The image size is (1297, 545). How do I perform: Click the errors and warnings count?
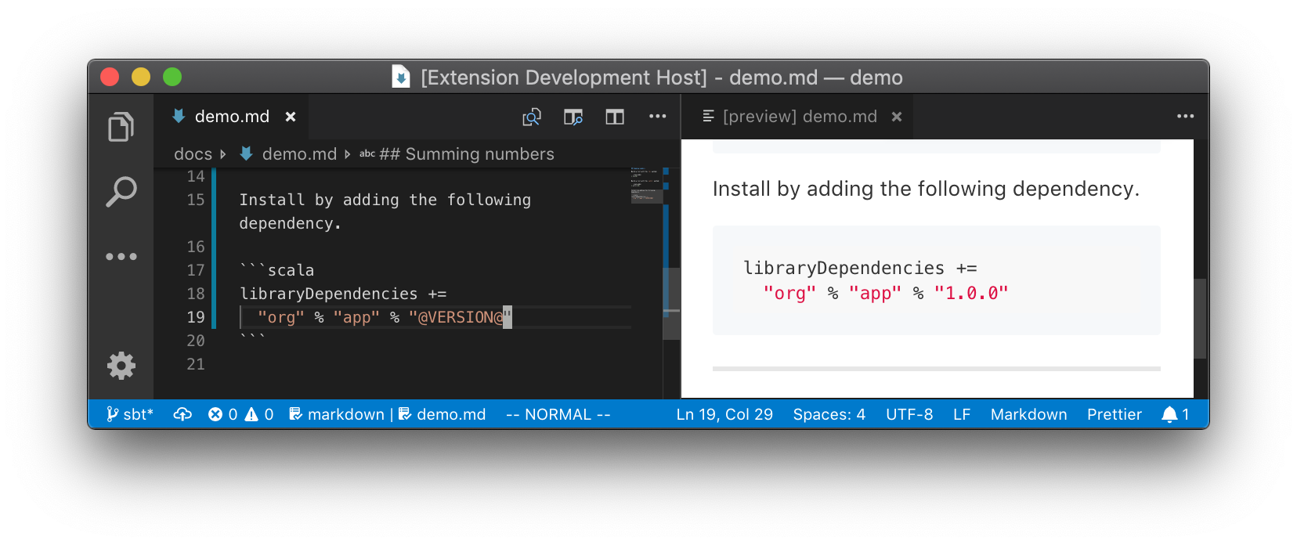click(x=240, y=414)
